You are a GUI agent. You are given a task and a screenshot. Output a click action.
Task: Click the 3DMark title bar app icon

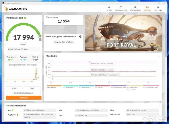(x=3, y=3)
